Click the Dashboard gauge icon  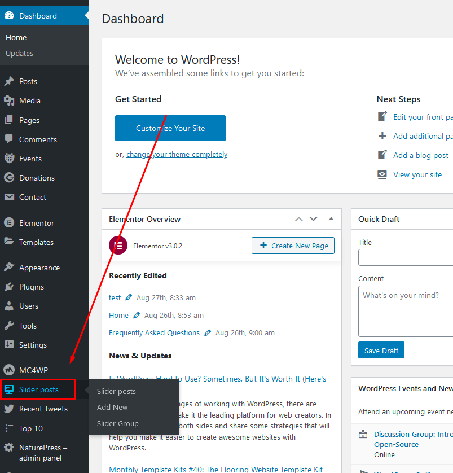coord(9,15)
